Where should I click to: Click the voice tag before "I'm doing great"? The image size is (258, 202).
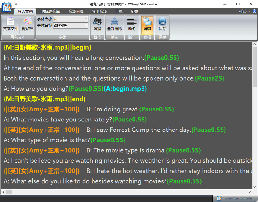(x=42, y=109)
